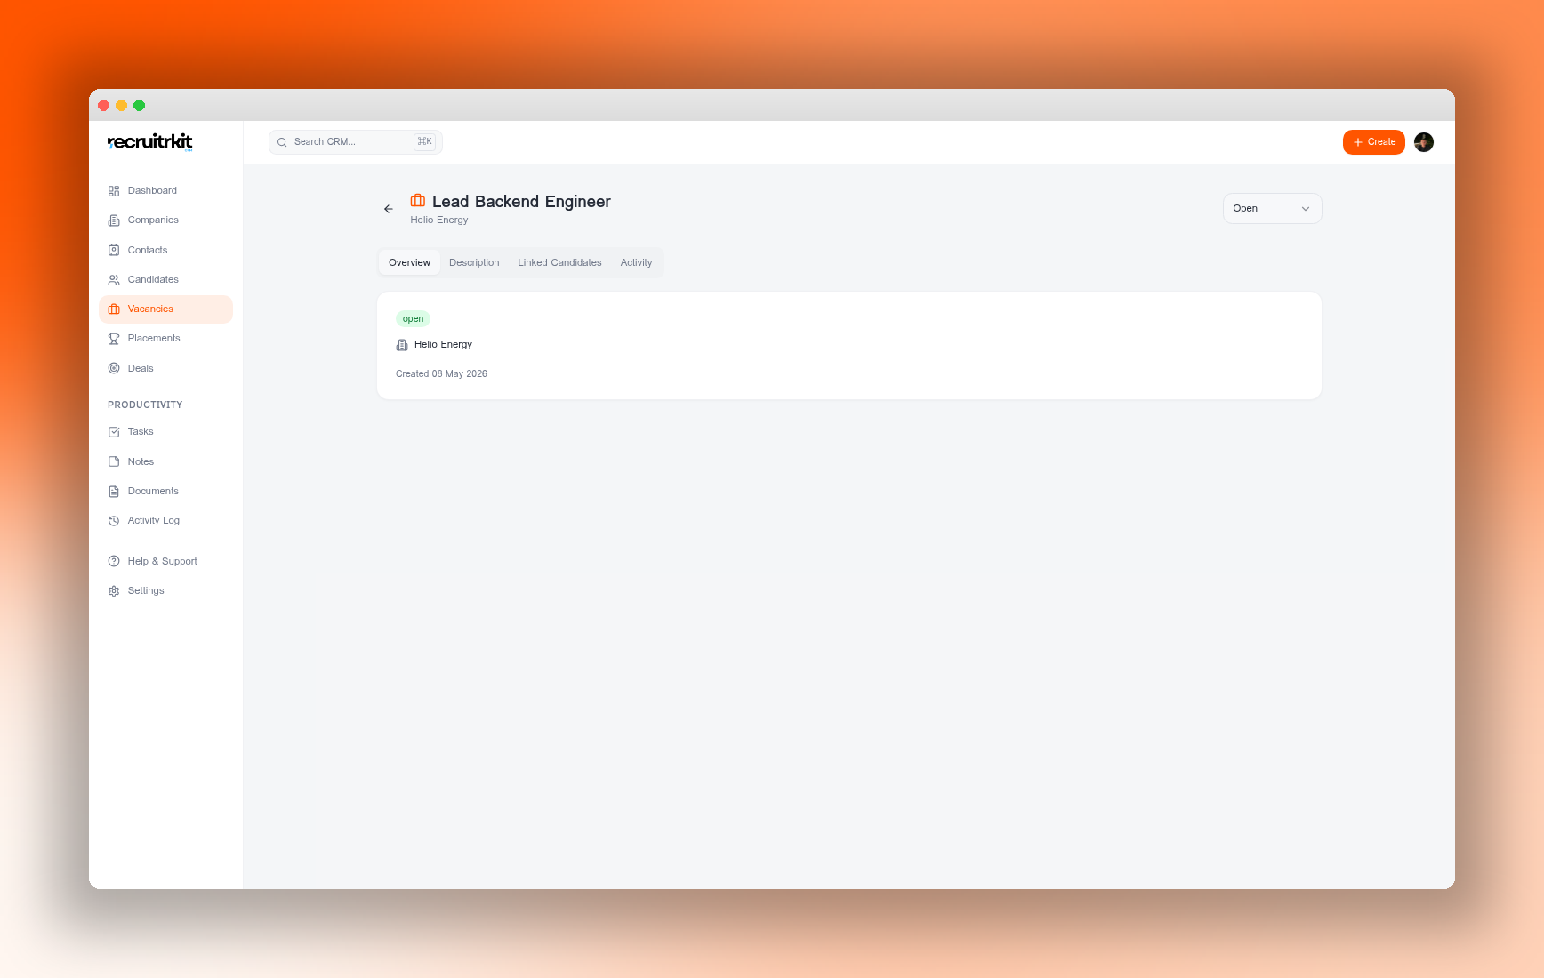The height and width of the screenshot is (978, 1544).
Task: Open the user avatar menu
Action: [x=1424, y=142]
